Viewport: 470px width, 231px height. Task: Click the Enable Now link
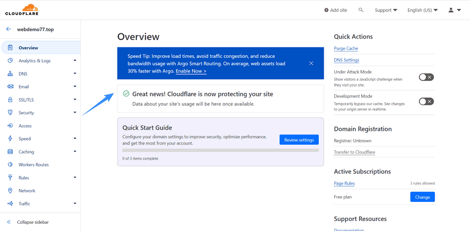[191, 71]
